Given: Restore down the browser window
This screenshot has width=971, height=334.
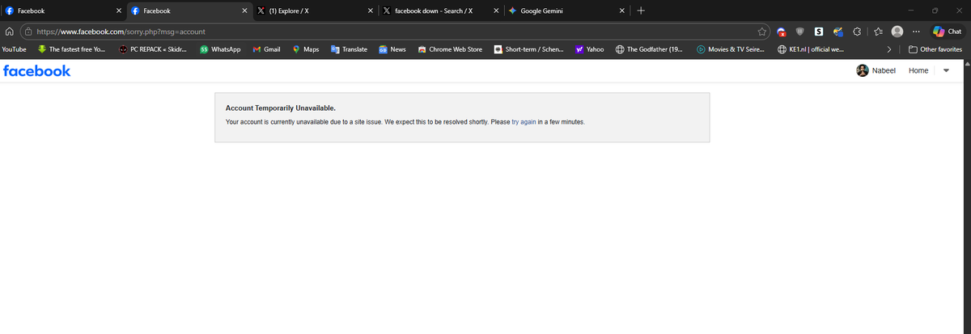Looking at the screenshot, I should 935,11.
